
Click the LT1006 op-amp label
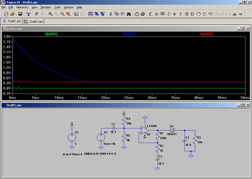(152, 126)
